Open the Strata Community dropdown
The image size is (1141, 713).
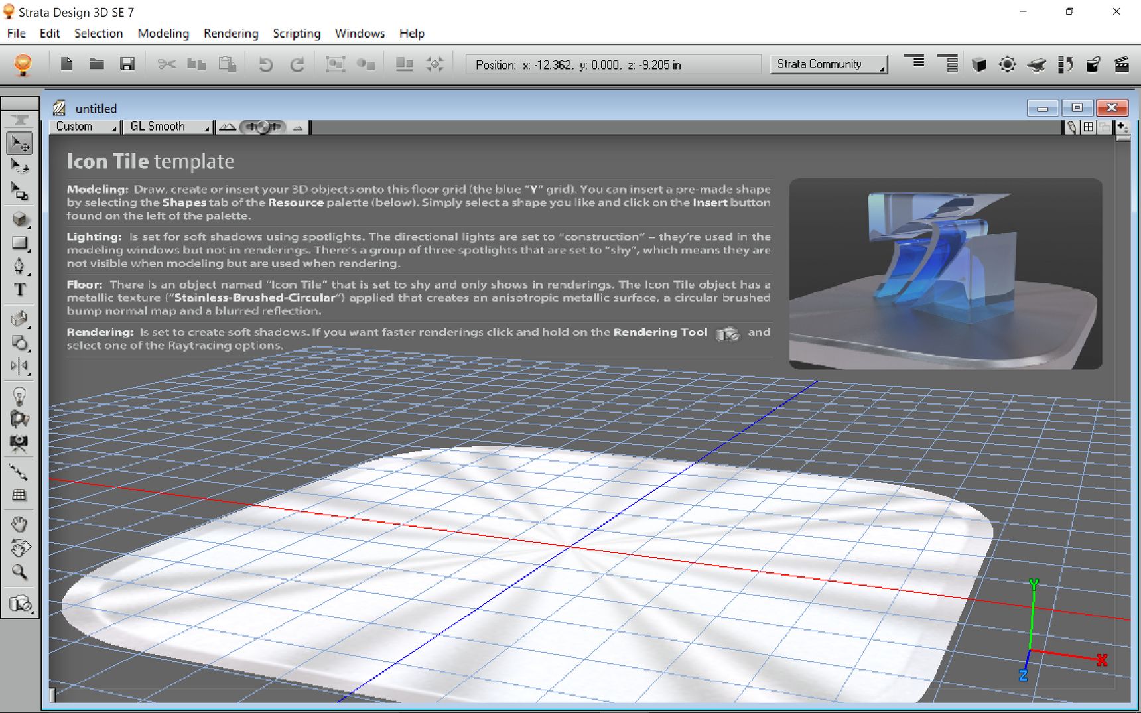[x=829, y=64]
